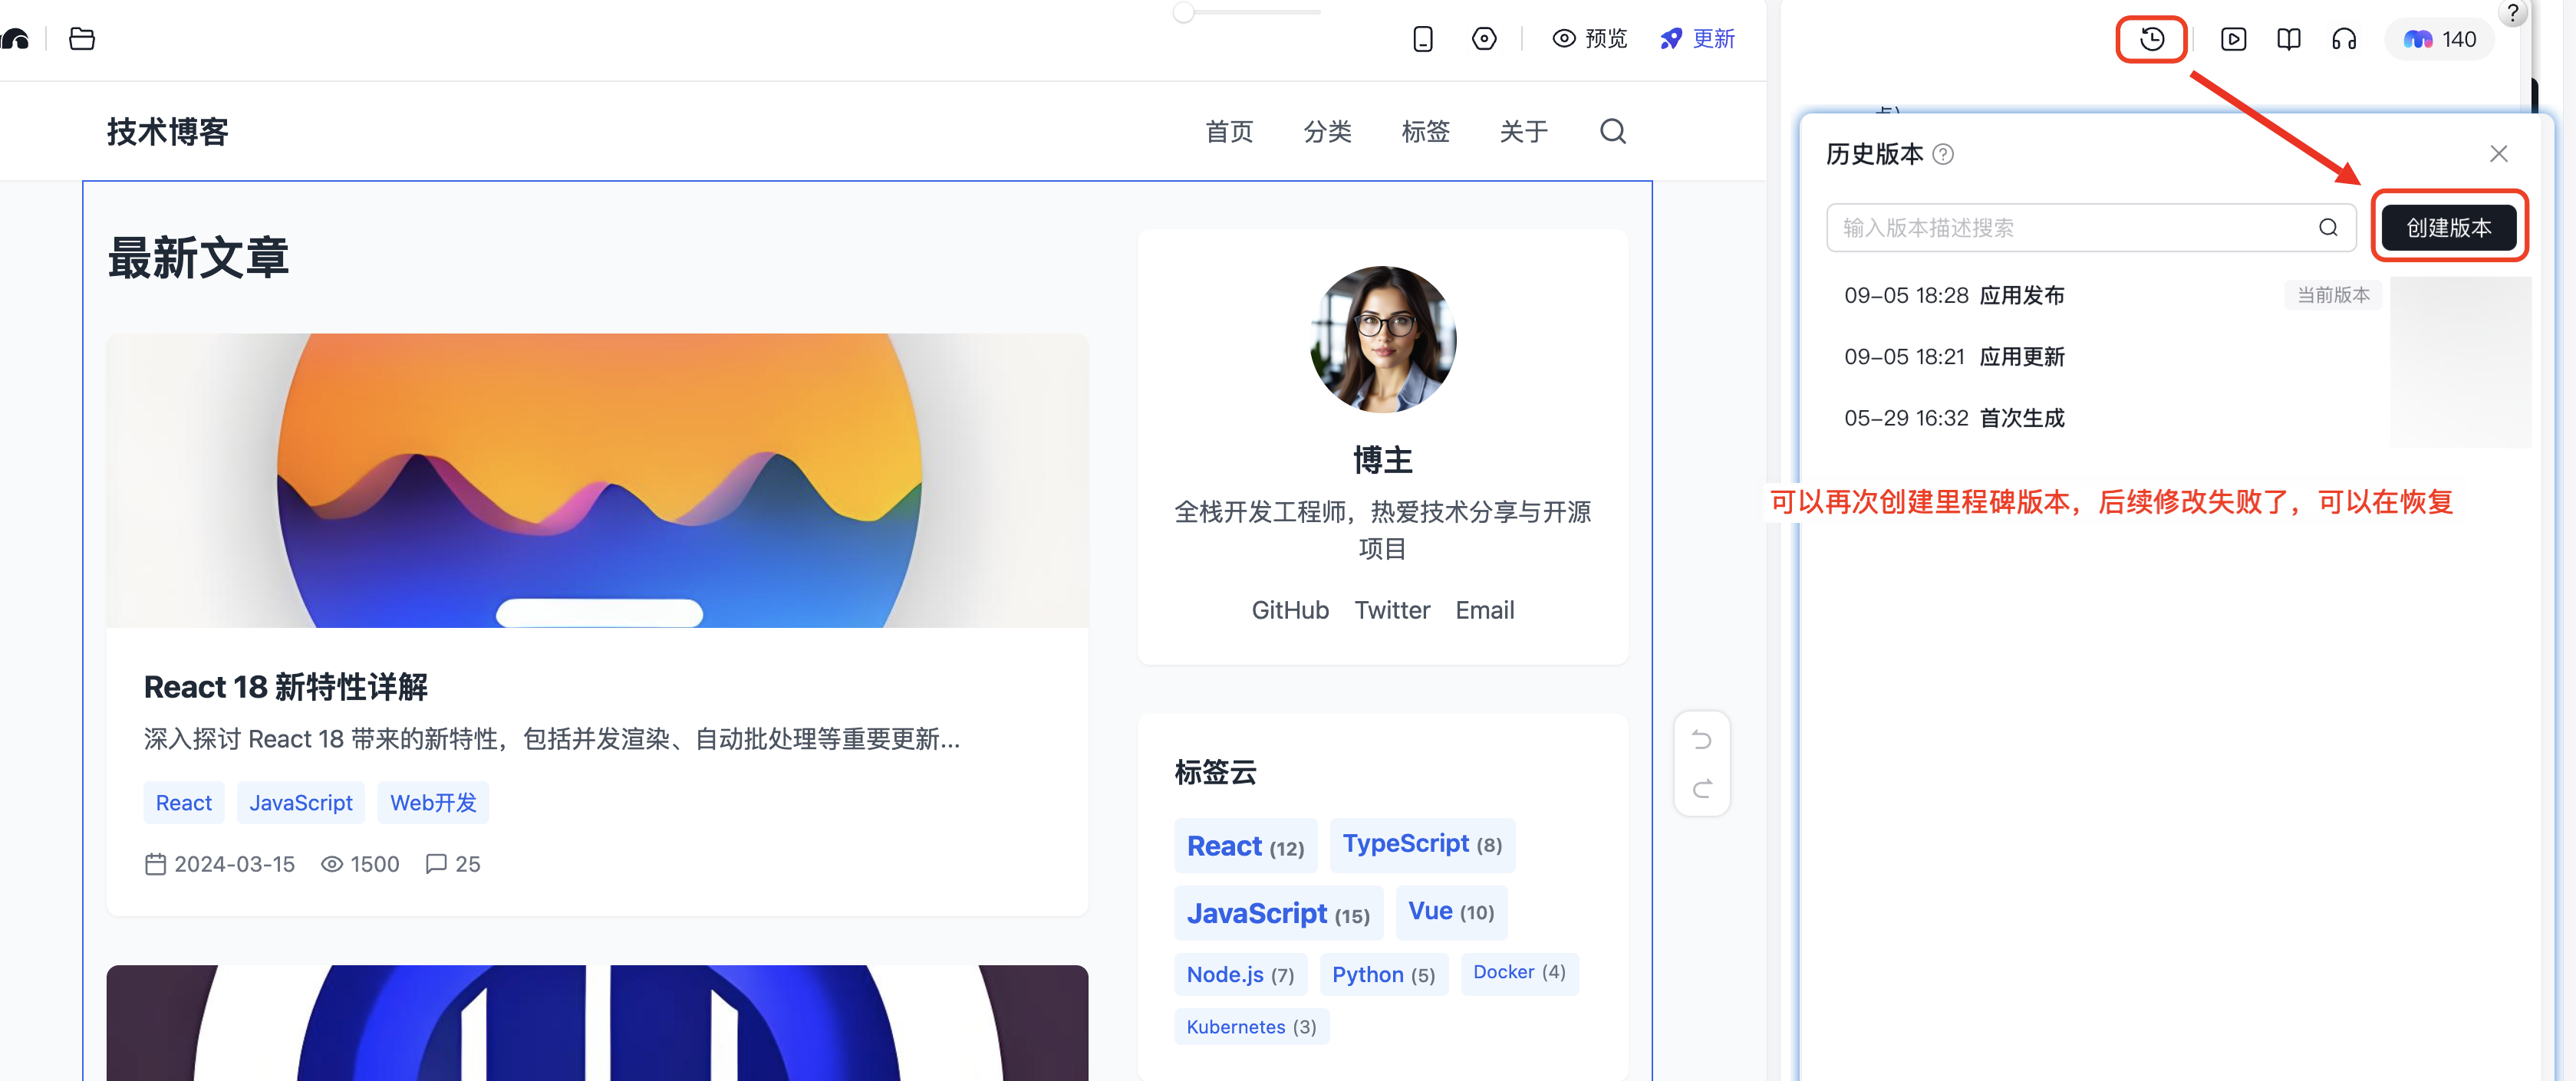2576x1081 pixels.
Task: Click the 更新 update rocket button
Action: click(x=1697, y=39)
